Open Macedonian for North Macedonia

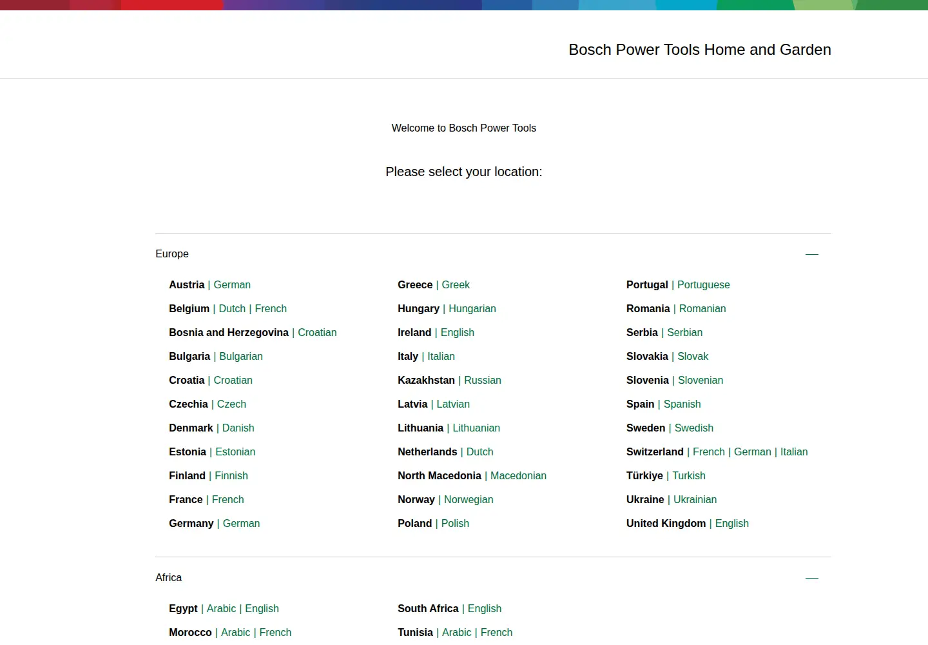click(x=518, y=476)
